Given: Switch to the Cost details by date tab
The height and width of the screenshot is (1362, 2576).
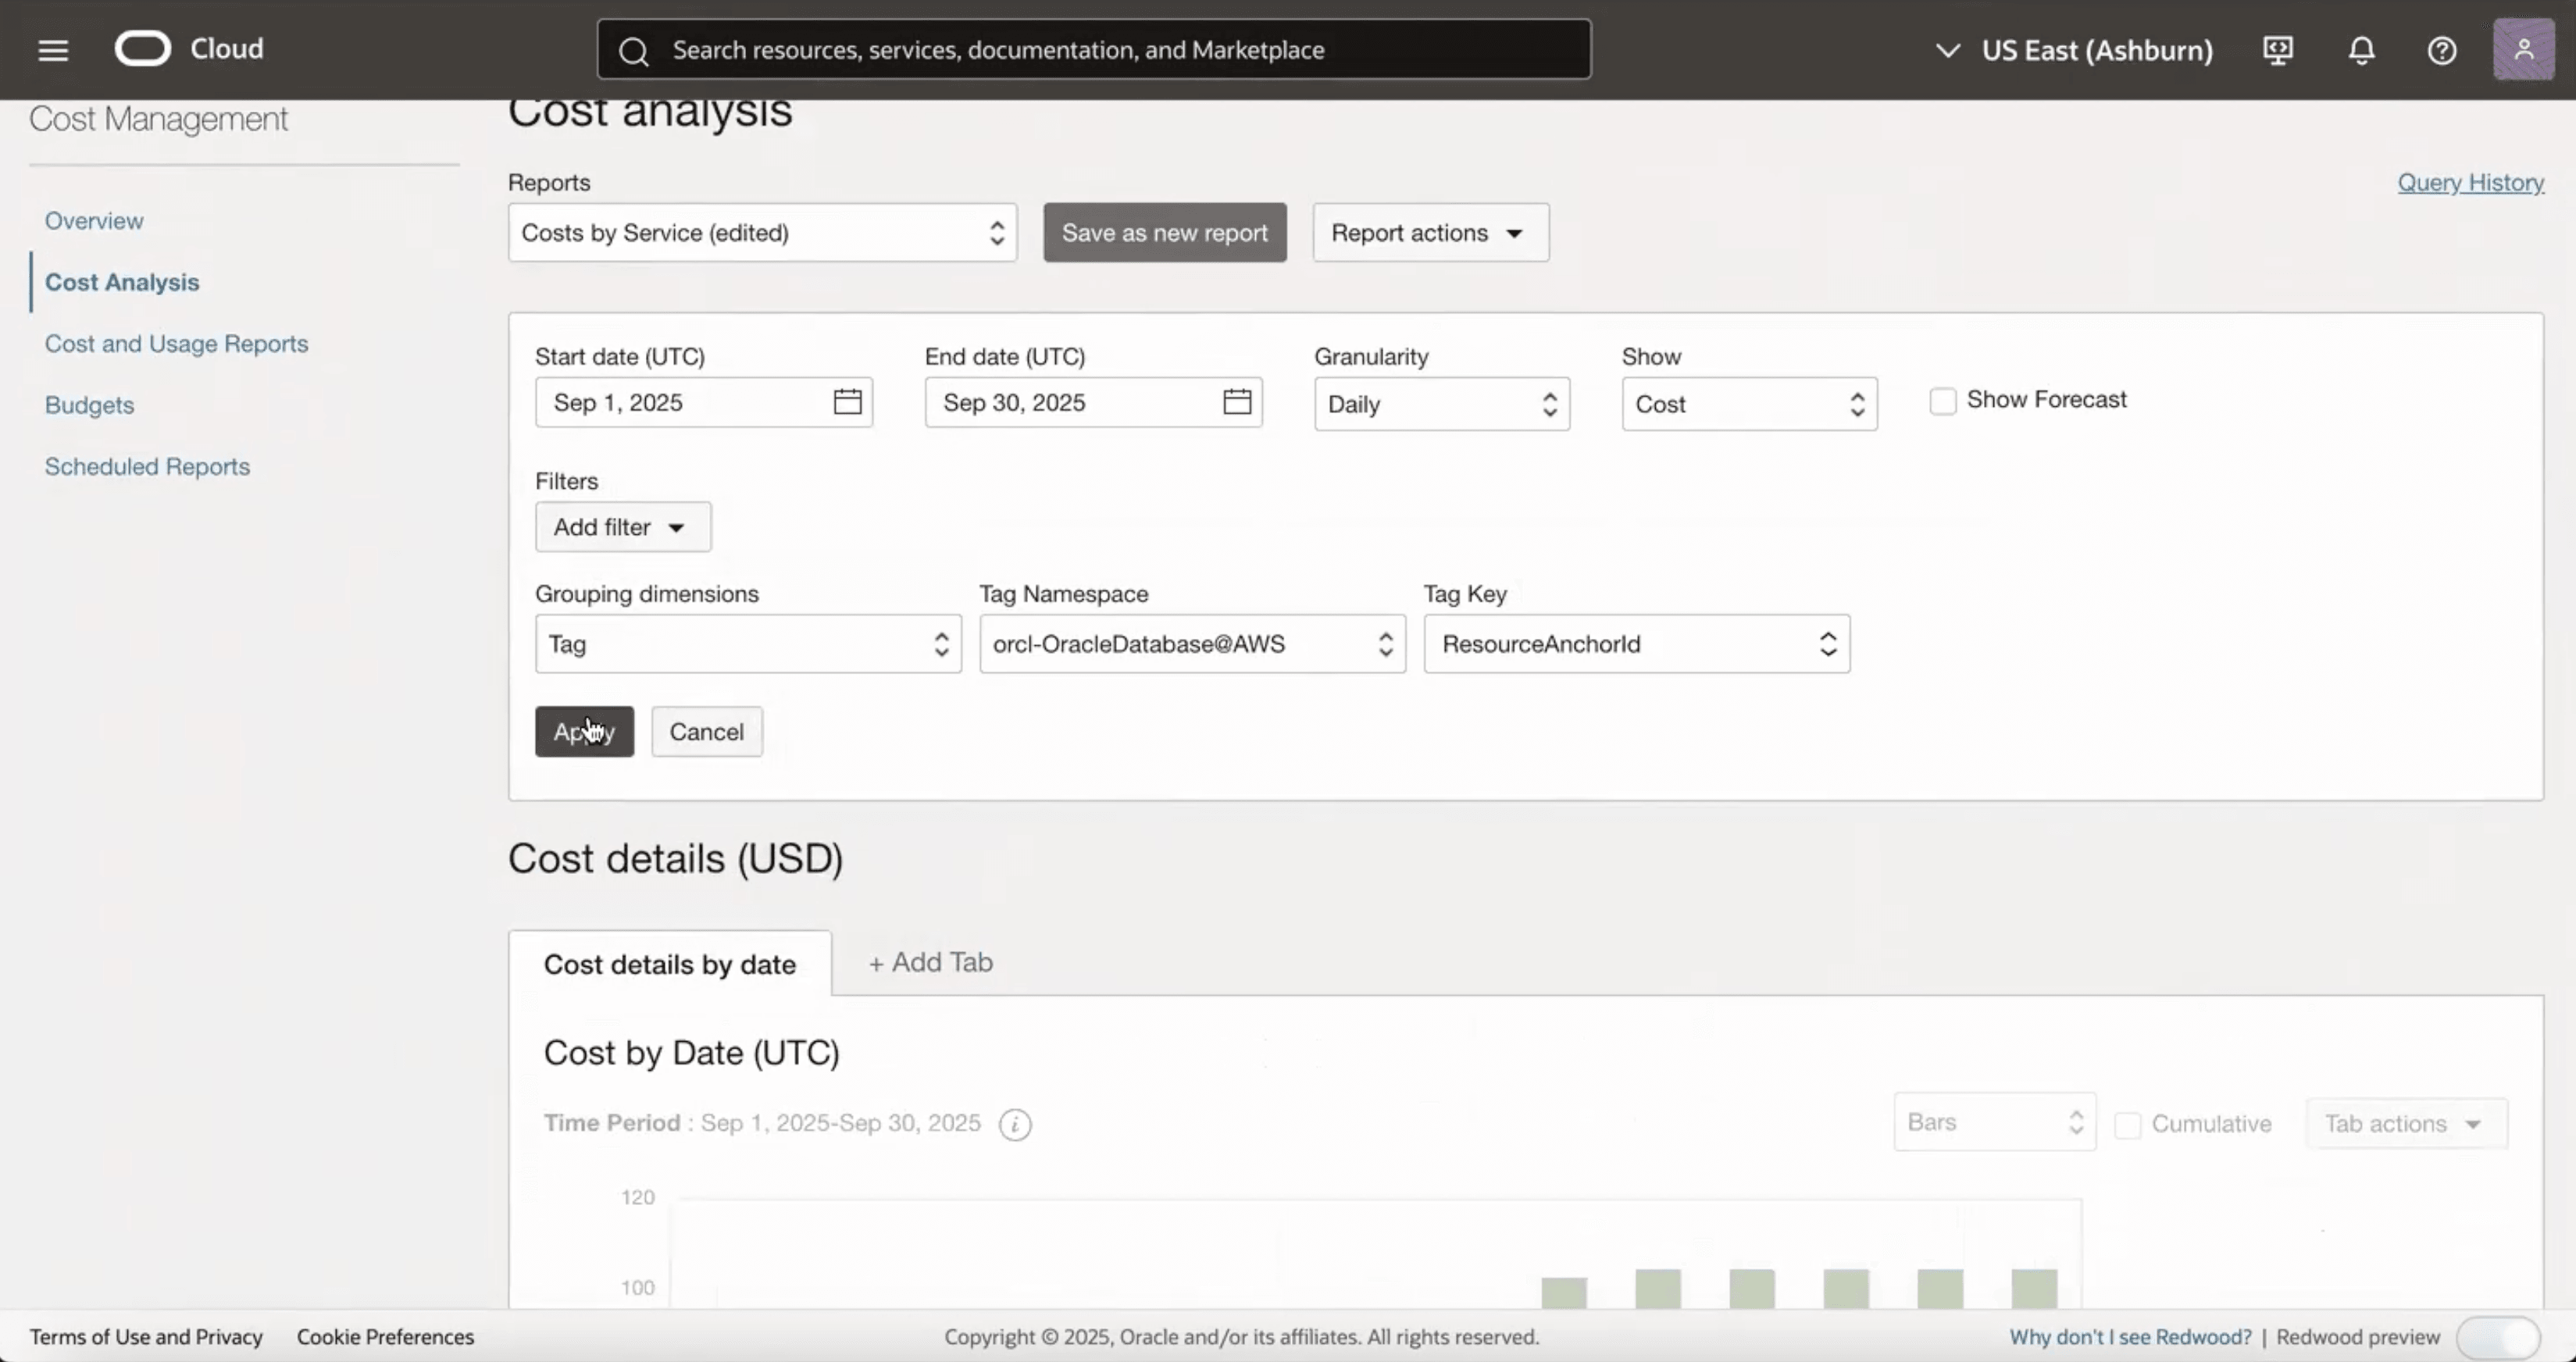Looking at the screenshot, I should pos(670,963).
